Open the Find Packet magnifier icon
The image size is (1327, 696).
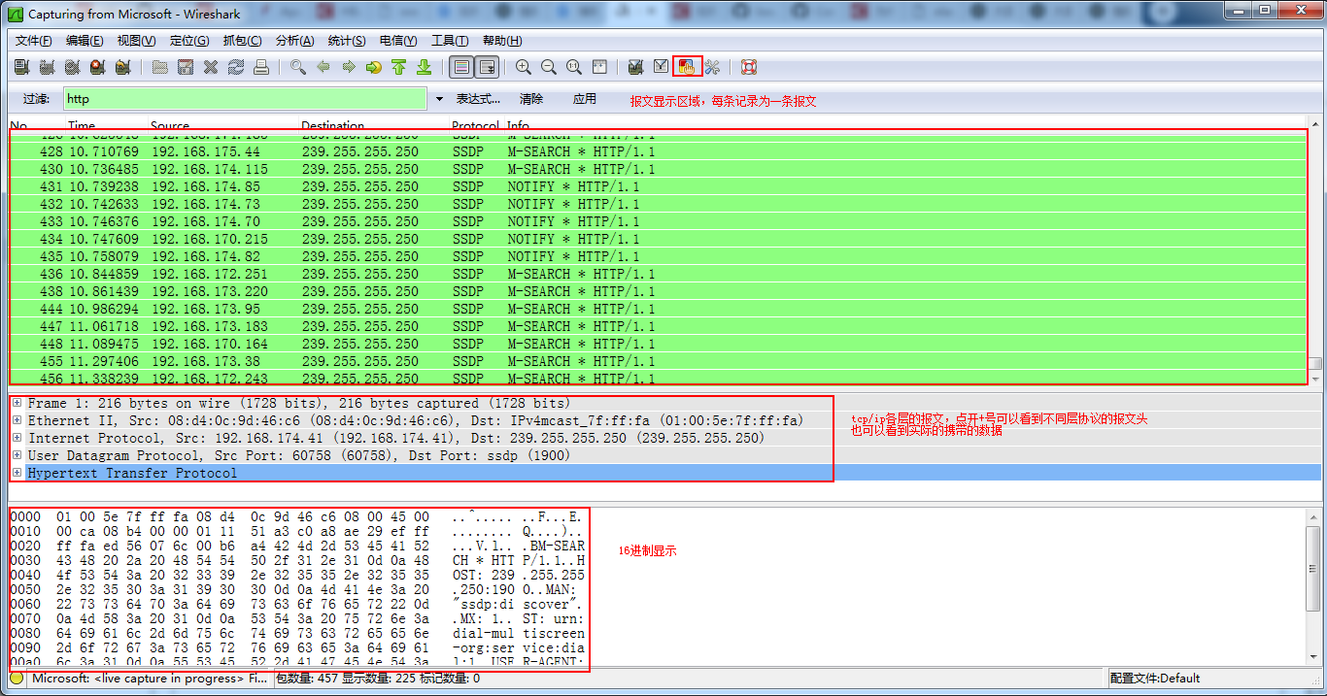297,66
